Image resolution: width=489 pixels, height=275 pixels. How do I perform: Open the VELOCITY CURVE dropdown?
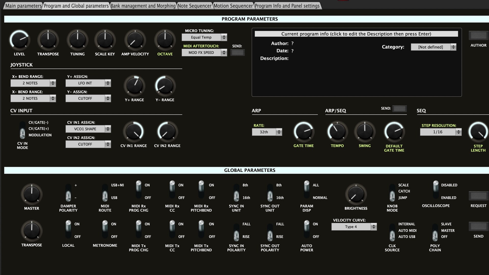pos(354,227)
